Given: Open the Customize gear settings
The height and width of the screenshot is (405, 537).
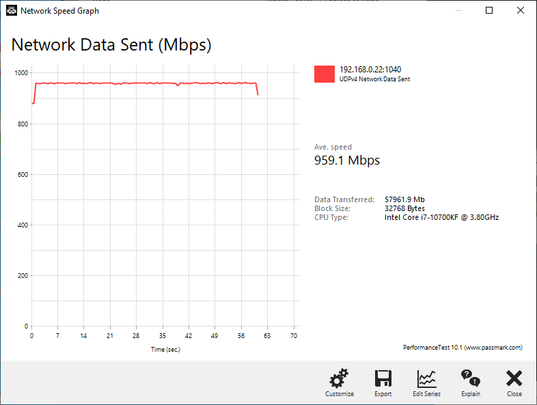Looking at the screenshot, I should pyautogui.click(x=339, y=381).
